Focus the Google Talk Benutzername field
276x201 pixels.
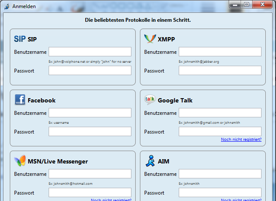pyautogui.click(x=220, y=113)
